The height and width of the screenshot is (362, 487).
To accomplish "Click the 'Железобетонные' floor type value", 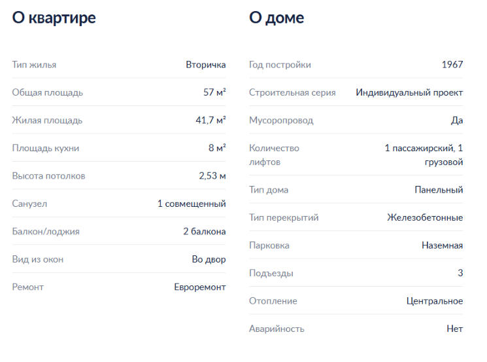I will (425, 217).
